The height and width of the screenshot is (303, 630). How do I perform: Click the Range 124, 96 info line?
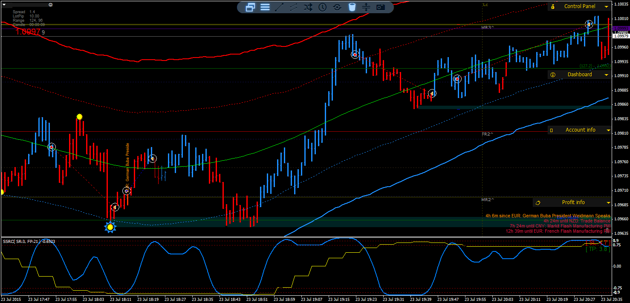pyautogui.click(x=28, y=20)
